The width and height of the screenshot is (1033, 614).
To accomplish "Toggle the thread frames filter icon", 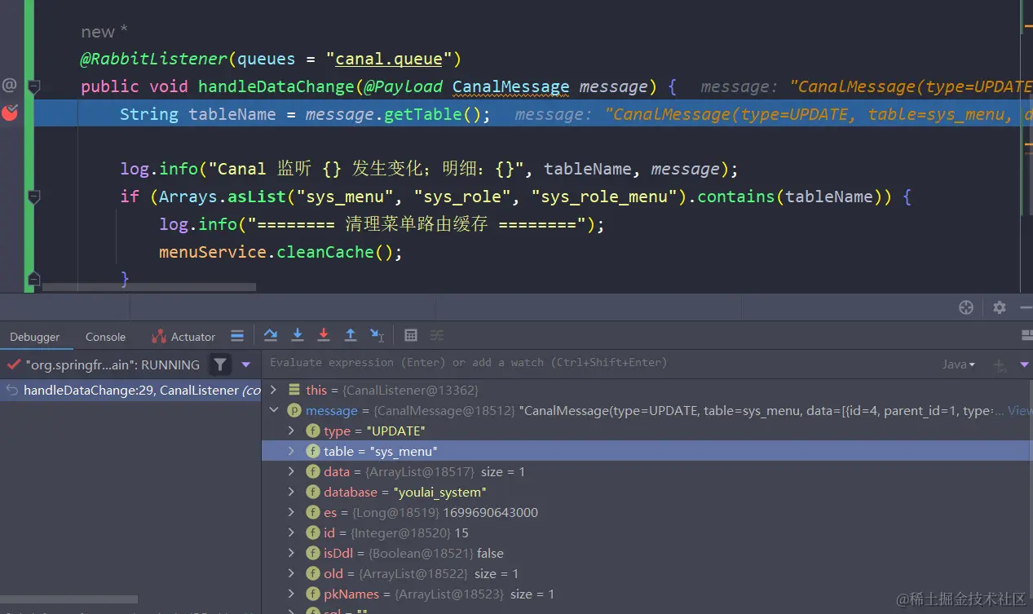I will [x=220, y=364].
